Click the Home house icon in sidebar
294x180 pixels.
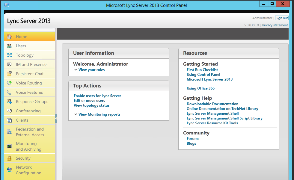click(9, 37)
